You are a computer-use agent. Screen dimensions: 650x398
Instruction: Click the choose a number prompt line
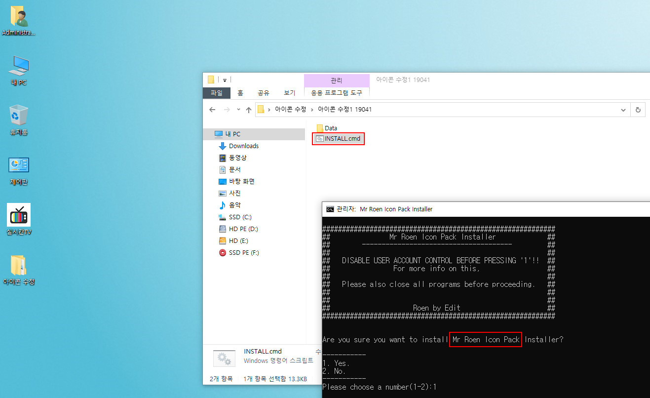pos(380,387)
